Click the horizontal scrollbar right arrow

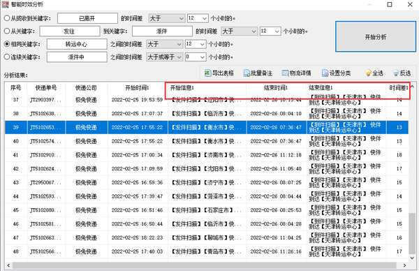click(404, 265)
